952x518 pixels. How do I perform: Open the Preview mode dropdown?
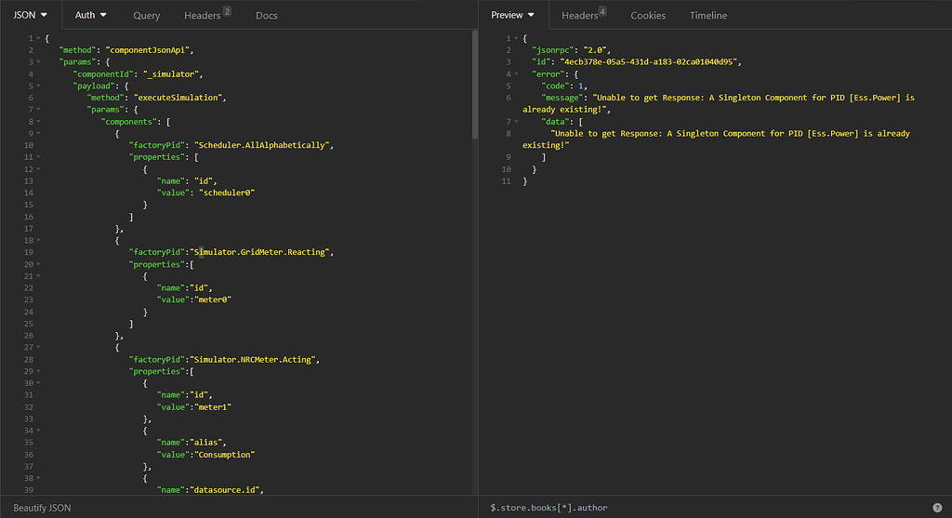(513, 15)
